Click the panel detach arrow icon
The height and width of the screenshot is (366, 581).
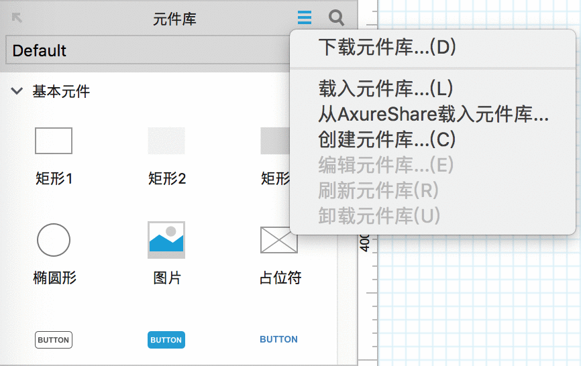(17, 17)
